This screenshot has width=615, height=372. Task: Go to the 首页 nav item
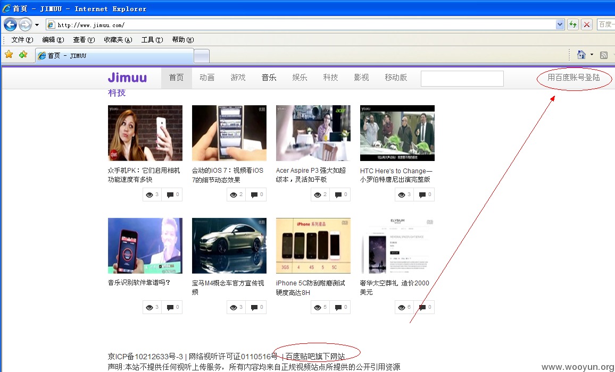tap(177, 78)
